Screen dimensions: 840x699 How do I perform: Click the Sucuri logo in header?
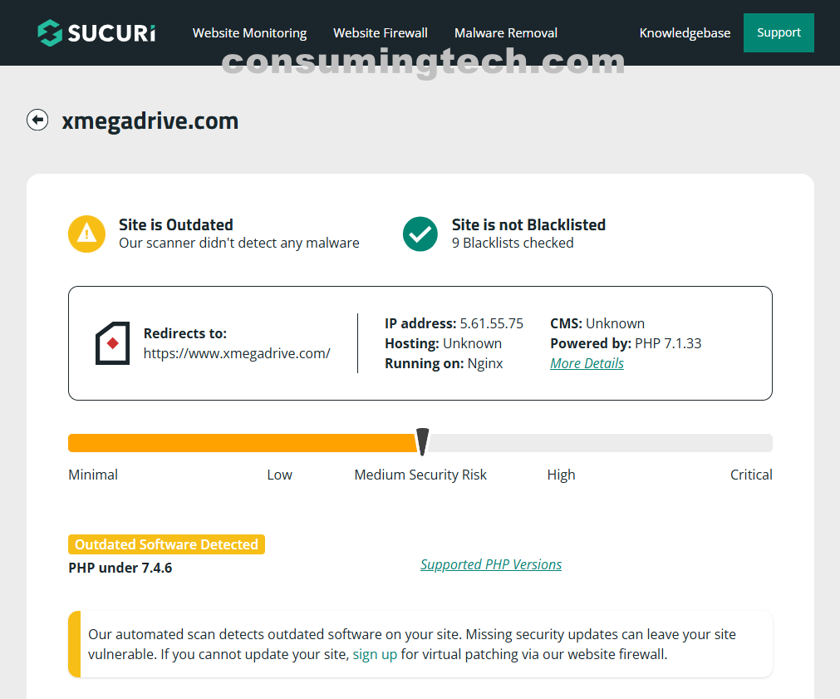coord(96,33)
